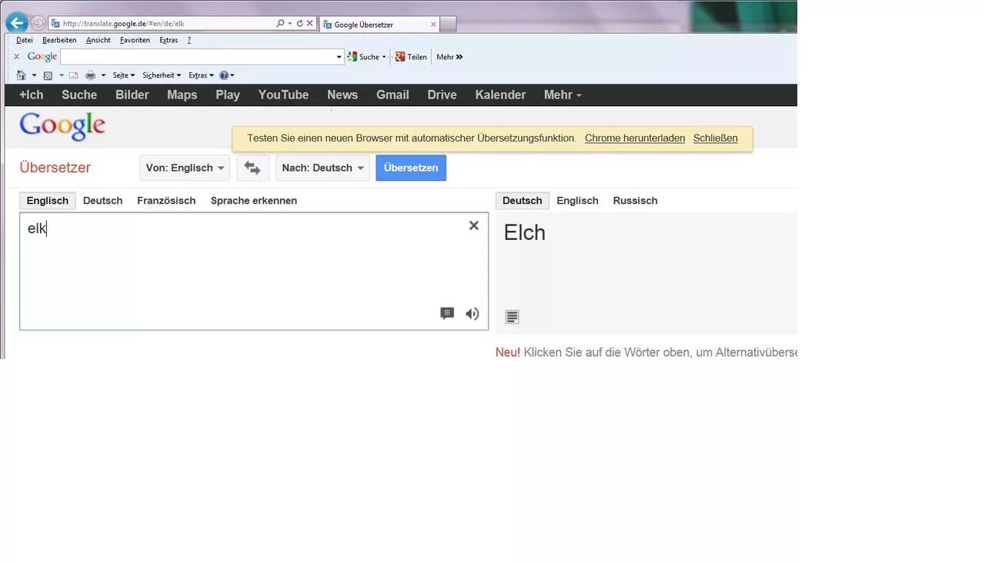Open Extras dropdown in command bar
Image resolution: width=985 pixels, height=563 pixels.
[201, 75]
